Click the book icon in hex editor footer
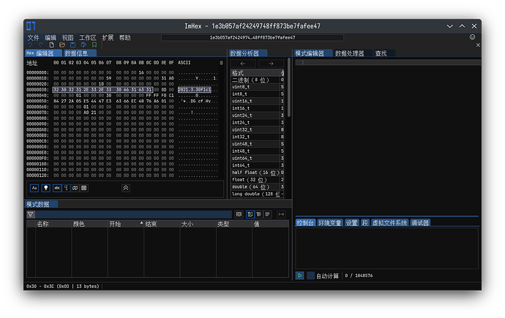Screen dimensions: 505x318 tap(75, 188)
